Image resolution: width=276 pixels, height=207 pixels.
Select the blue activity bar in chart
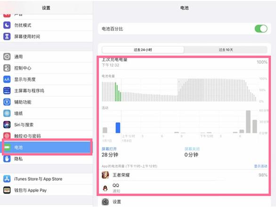click(x=118, y=127)
